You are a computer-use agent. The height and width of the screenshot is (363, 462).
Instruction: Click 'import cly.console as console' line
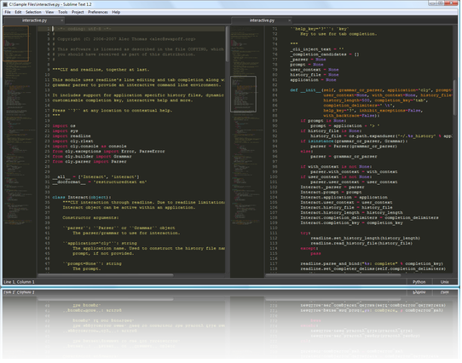(90, 147)
